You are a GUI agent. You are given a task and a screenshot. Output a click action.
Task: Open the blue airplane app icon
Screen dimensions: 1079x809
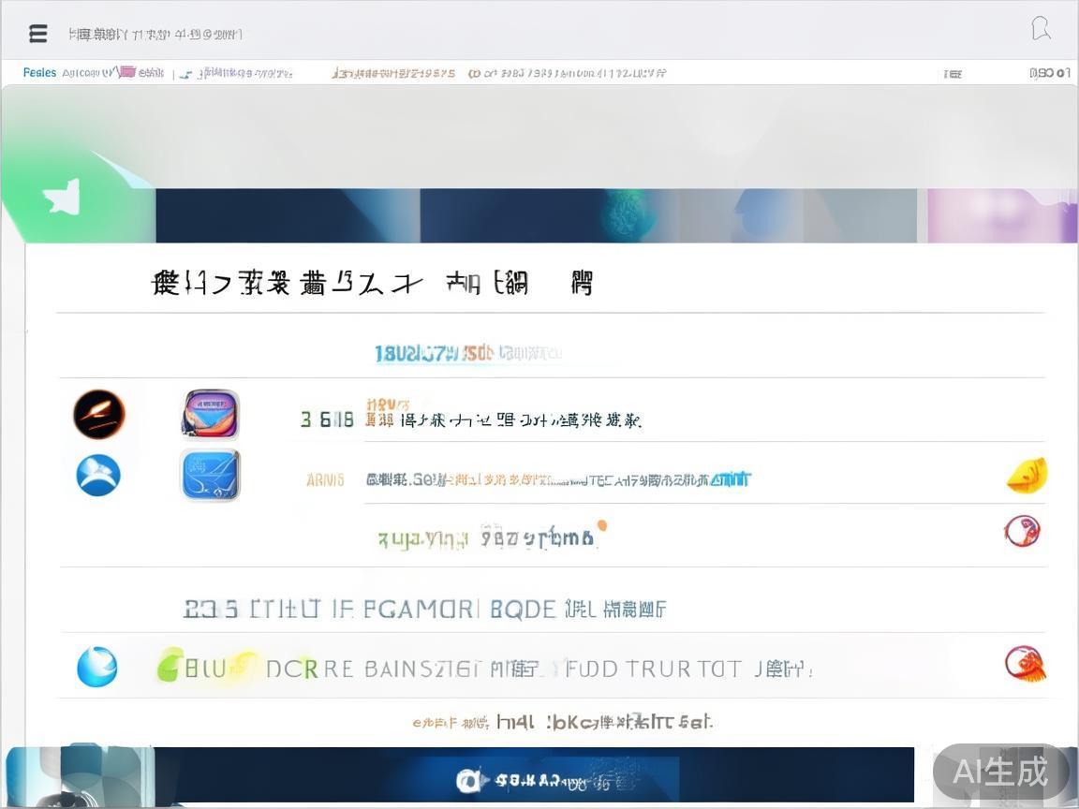click(x=210, y=475)
